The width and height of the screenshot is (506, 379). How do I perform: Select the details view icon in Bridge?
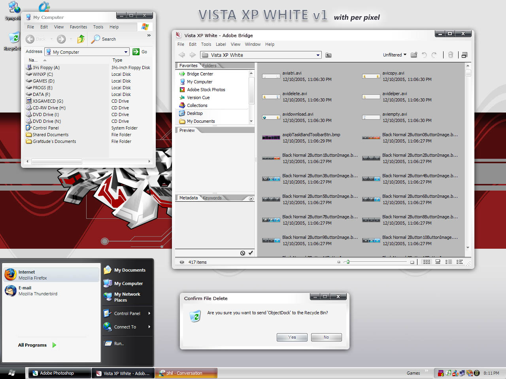pos(449,262)
